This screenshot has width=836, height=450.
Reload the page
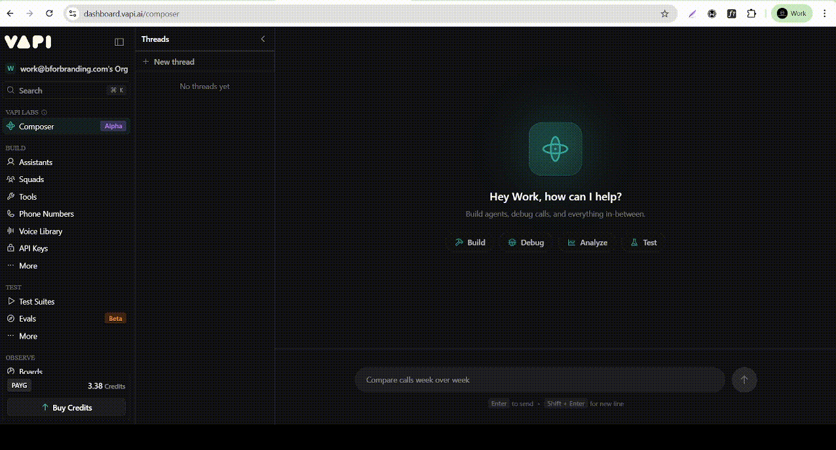49,13
